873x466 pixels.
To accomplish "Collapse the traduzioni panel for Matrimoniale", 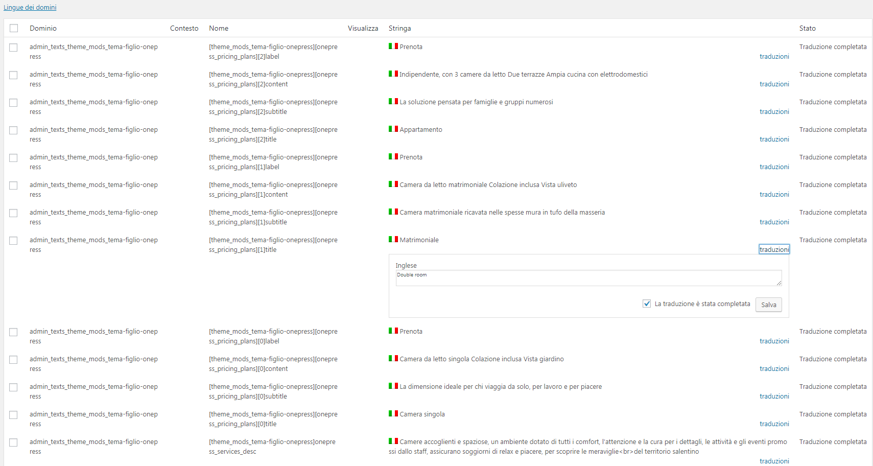I will [774, 249].
